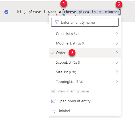
Task: Click the underlined word want
Action: (52, 12)
